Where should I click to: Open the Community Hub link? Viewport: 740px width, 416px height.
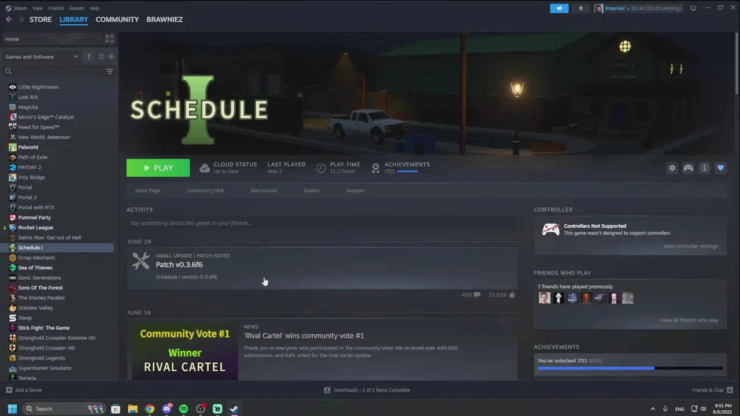point(205,190)
